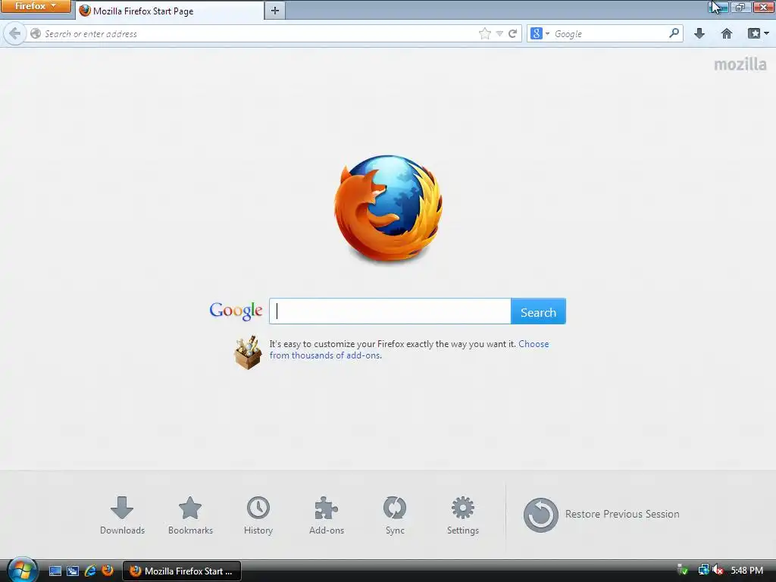
Task: Open Add-ons from the bottom launcher
Action: [x=327, y=515]
